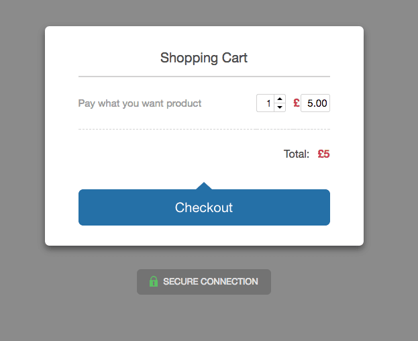The height and width of the screenshot is (341, 418).
Task: Click the word SECURE in the badge
Action: (180, 281)
